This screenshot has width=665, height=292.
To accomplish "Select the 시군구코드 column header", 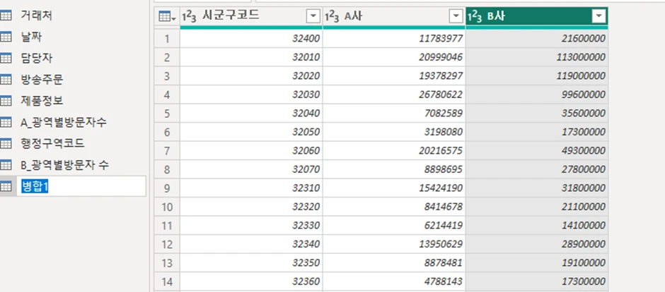I will [251, 16].
